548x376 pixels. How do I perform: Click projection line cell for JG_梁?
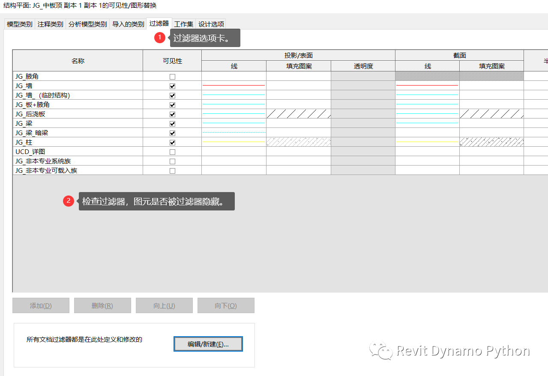[234, 123]
